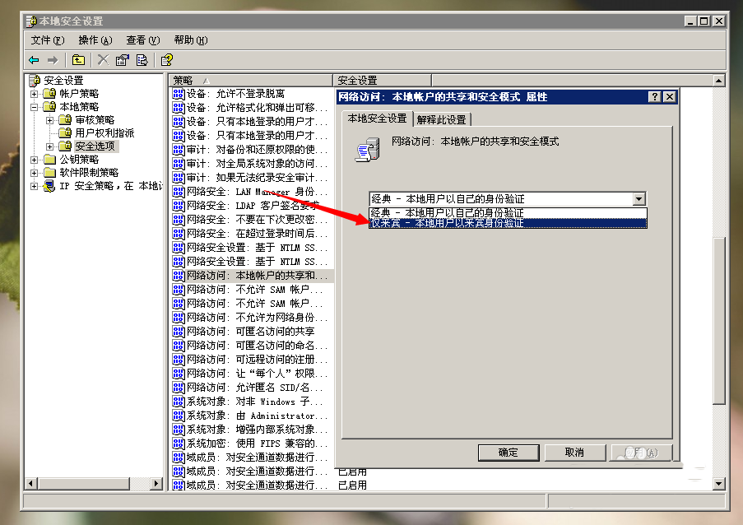
Task: Click the policy list's scroll up arrow
Action: [719, 81]
